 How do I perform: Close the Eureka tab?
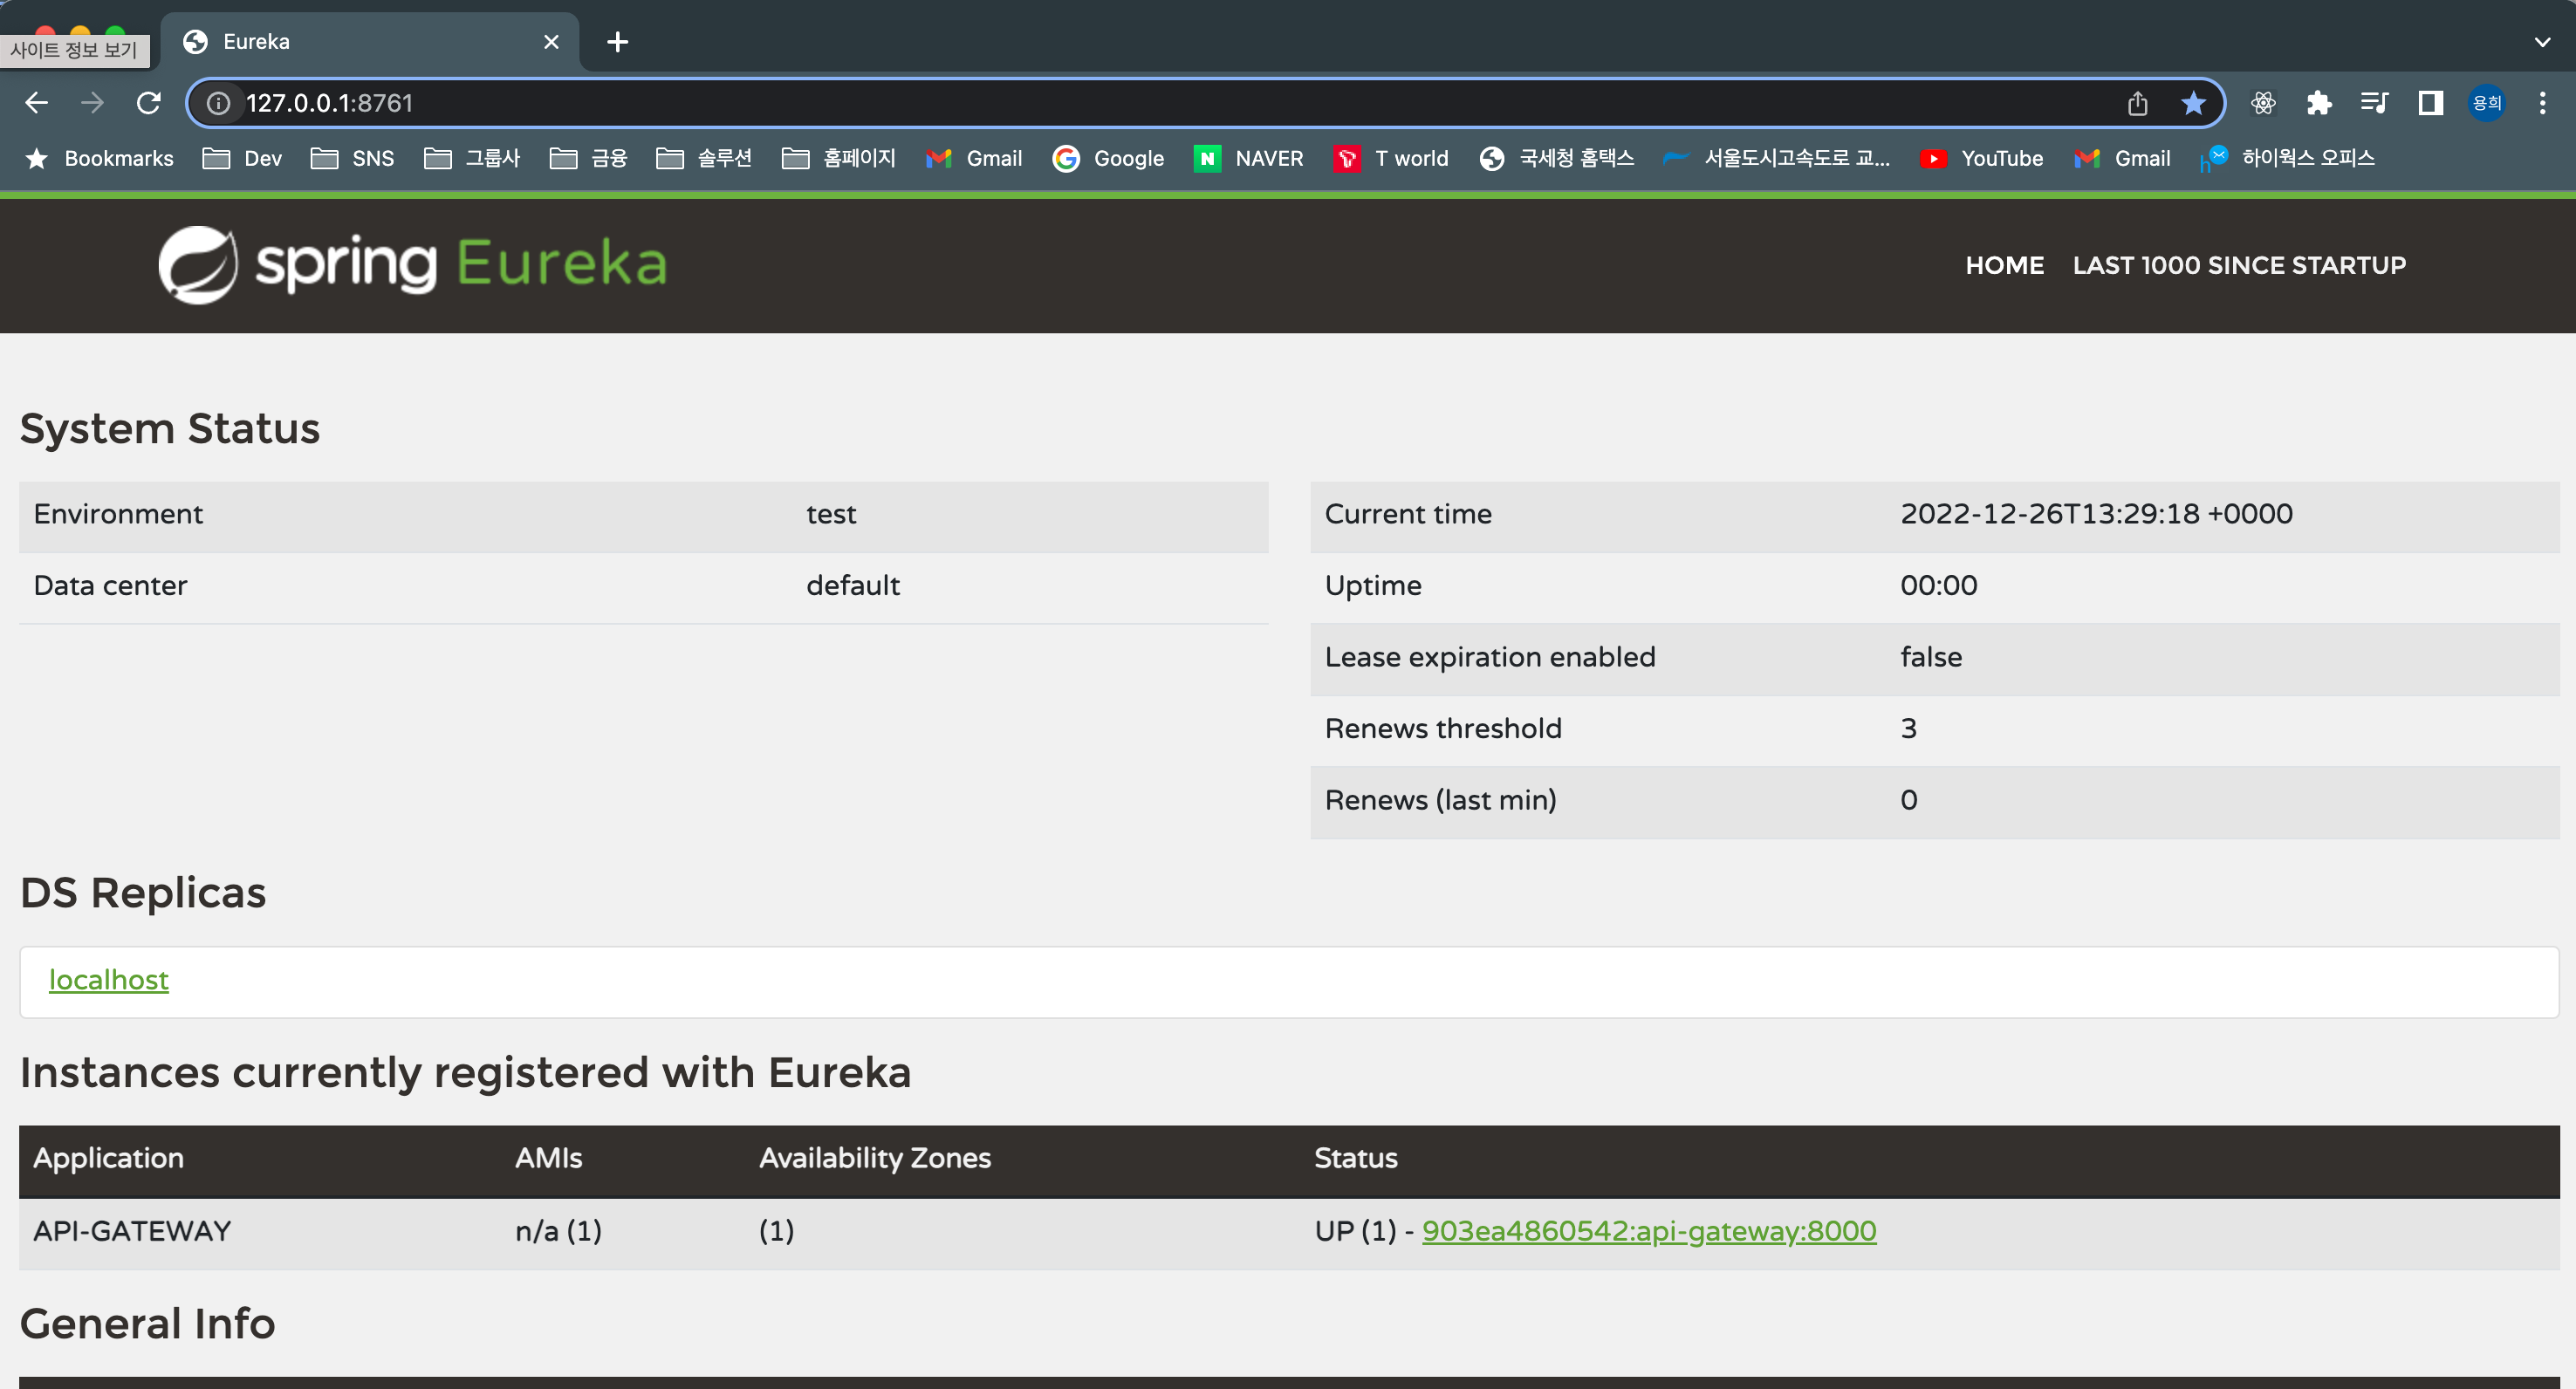point(551,42)
